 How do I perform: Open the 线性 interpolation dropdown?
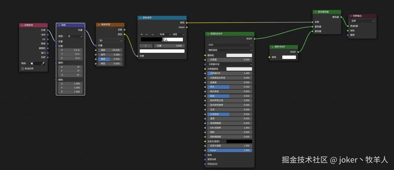[x=178, y=35]
